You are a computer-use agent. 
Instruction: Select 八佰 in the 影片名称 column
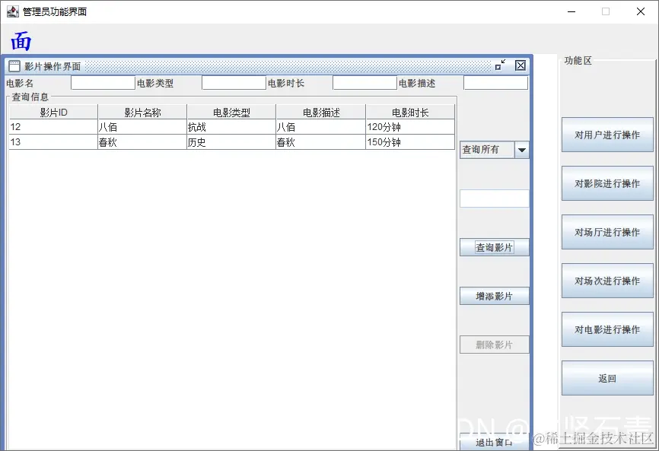[142, 127]
